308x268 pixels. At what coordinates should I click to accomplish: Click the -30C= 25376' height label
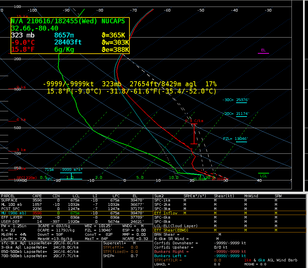236,100
